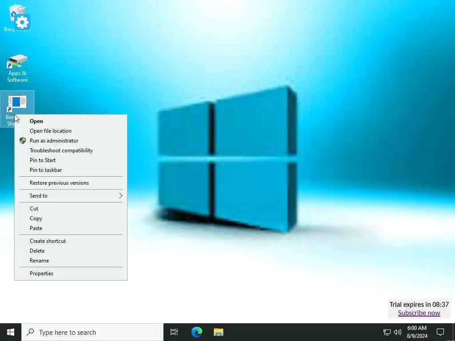This screenshot has width=455, height=341.
Task: Select Restore previous versions
Action: (71, 183)
